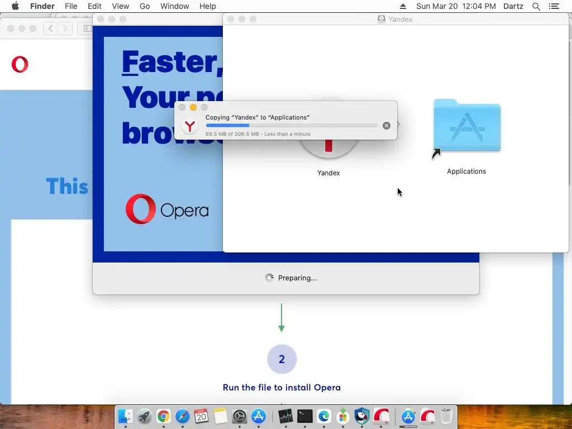Click the 'Faster,' headline in installer

coord(172,62)
